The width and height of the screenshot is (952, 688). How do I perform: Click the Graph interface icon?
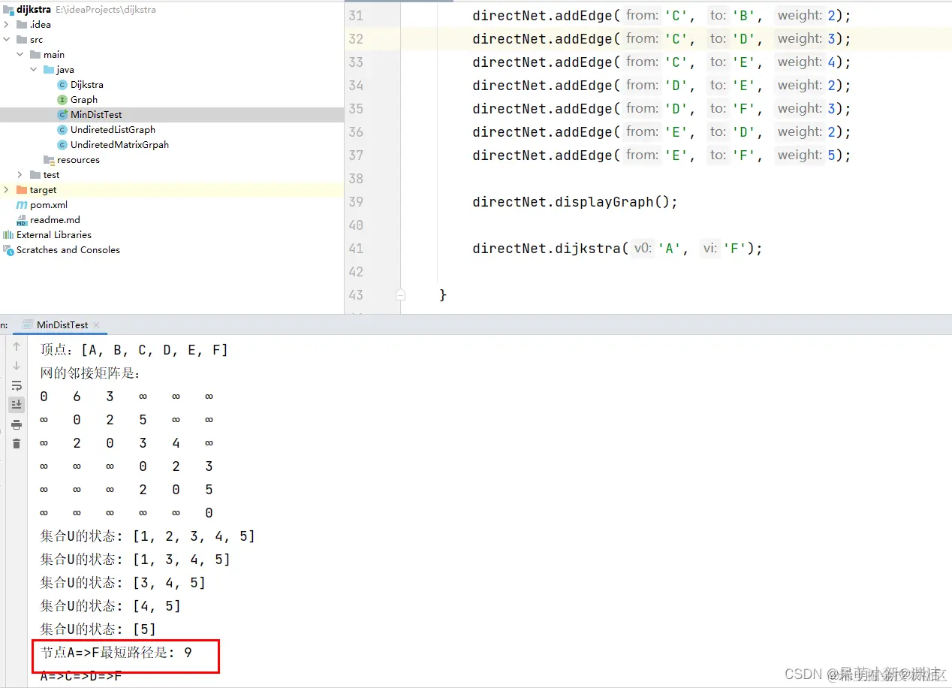tap(62, 100)
